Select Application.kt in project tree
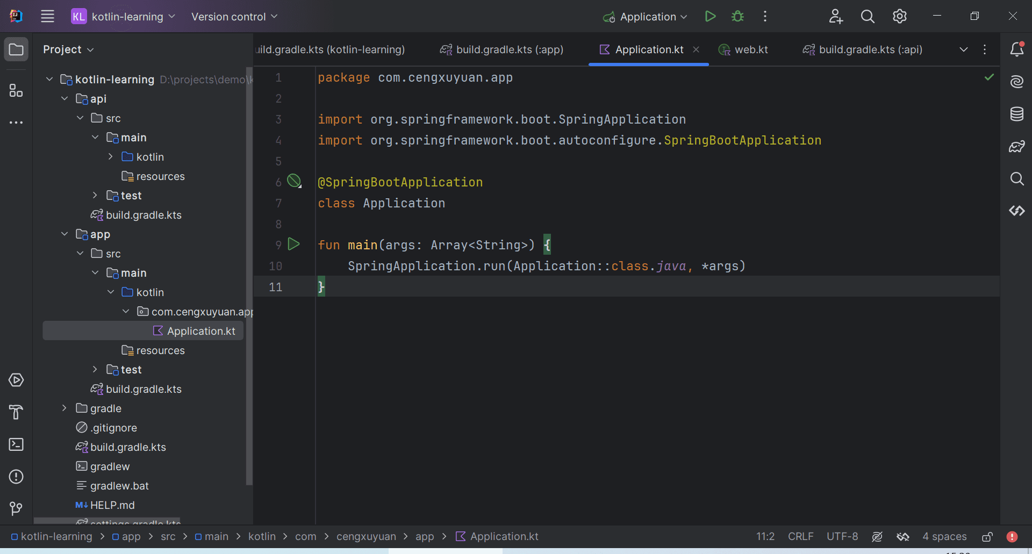Viewport: 1032px width, 554px height. click(x=143, y=331)
